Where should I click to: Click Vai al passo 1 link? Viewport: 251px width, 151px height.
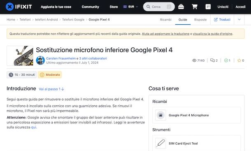click(51, 89)
